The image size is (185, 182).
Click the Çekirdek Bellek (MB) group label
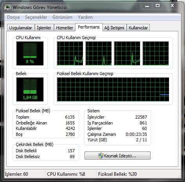34,144
